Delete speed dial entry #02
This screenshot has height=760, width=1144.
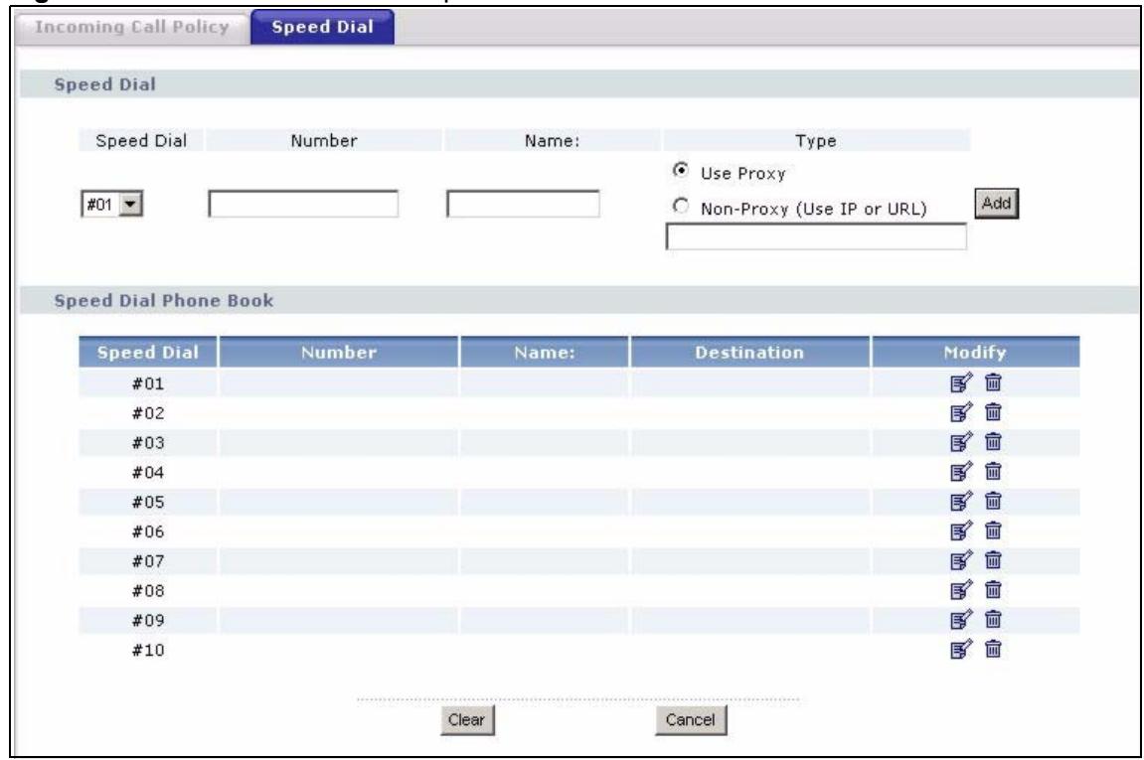[x=993, y=412]
